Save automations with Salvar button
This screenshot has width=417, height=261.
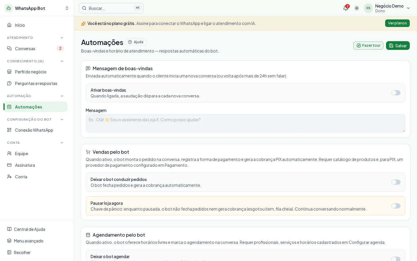coord(398,46)
